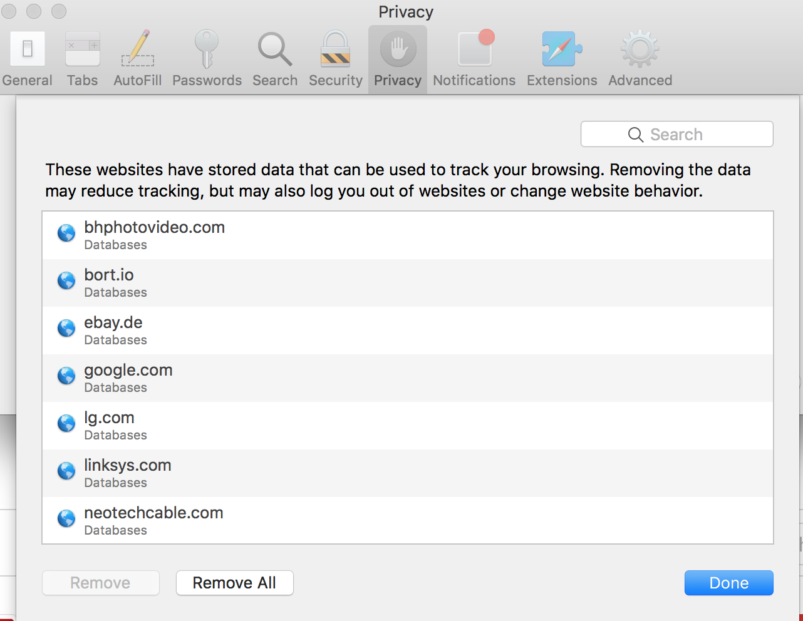803x621 pixels.
Task: Open the AutoFill pencil preferences
Action: [138, 59]
